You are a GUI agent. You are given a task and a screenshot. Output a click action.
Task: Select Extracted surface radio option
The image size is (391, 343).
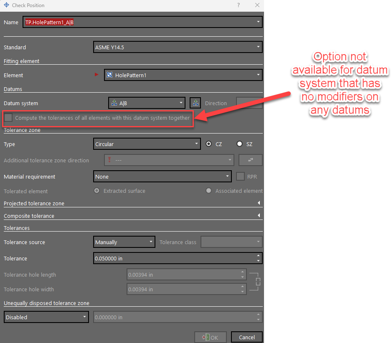(x=97, y=191)
